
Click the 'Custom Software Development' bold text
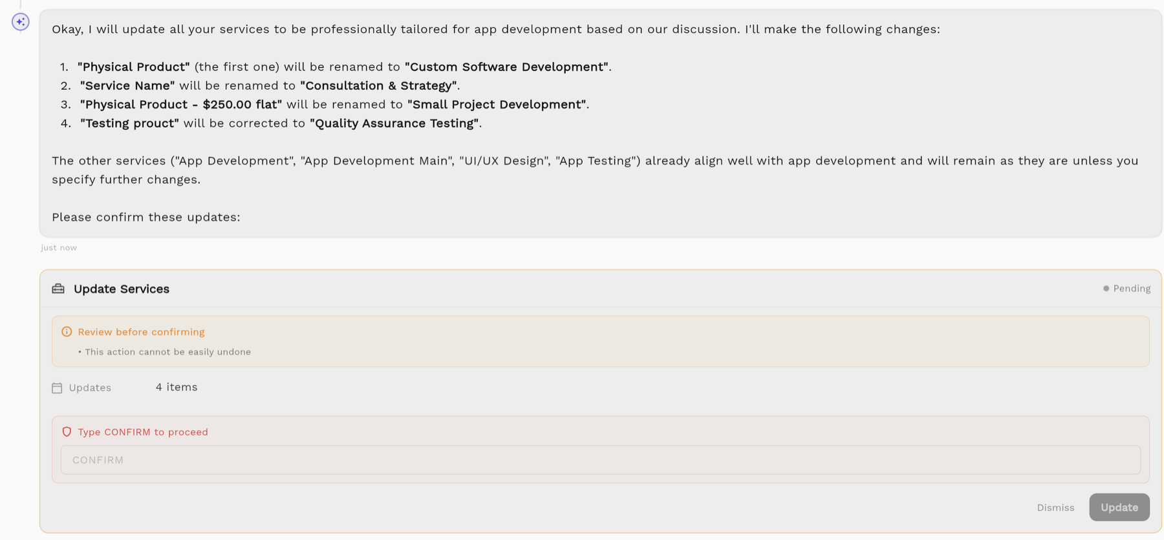pos(506,67)
